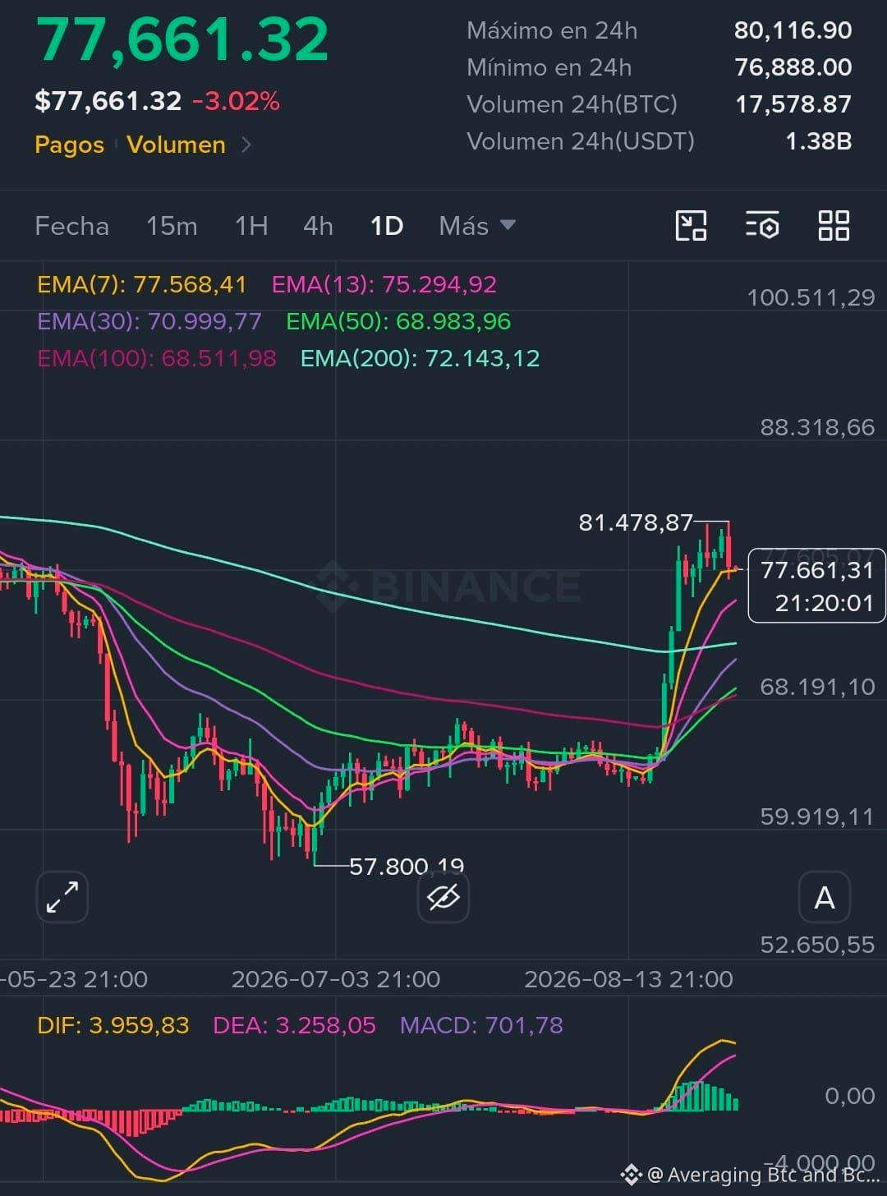The width and height of the screenshot is (887, 1196).
Task: Open the chart drawing tools icon
Action: coord(691,226)
